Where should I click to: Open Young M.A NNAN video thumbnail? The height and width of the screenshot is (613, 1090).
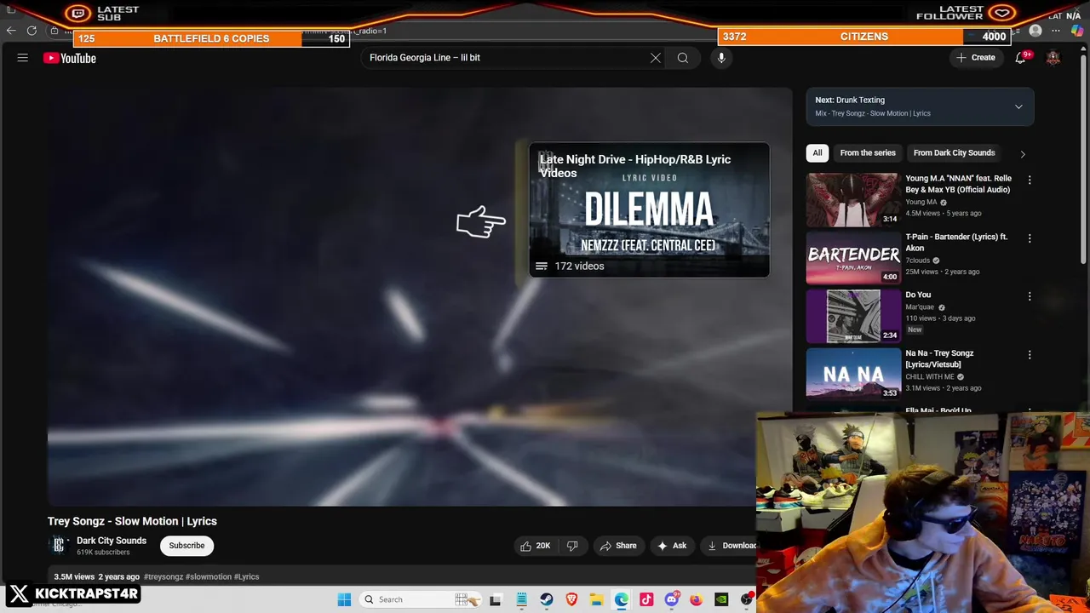852,199
